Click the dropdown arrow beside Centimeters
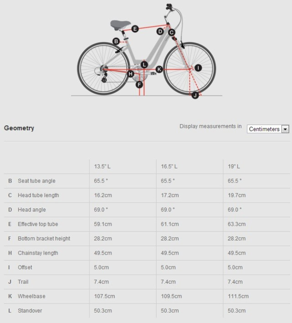Screen dimensions: 292x323 click(x=286, y=129)
